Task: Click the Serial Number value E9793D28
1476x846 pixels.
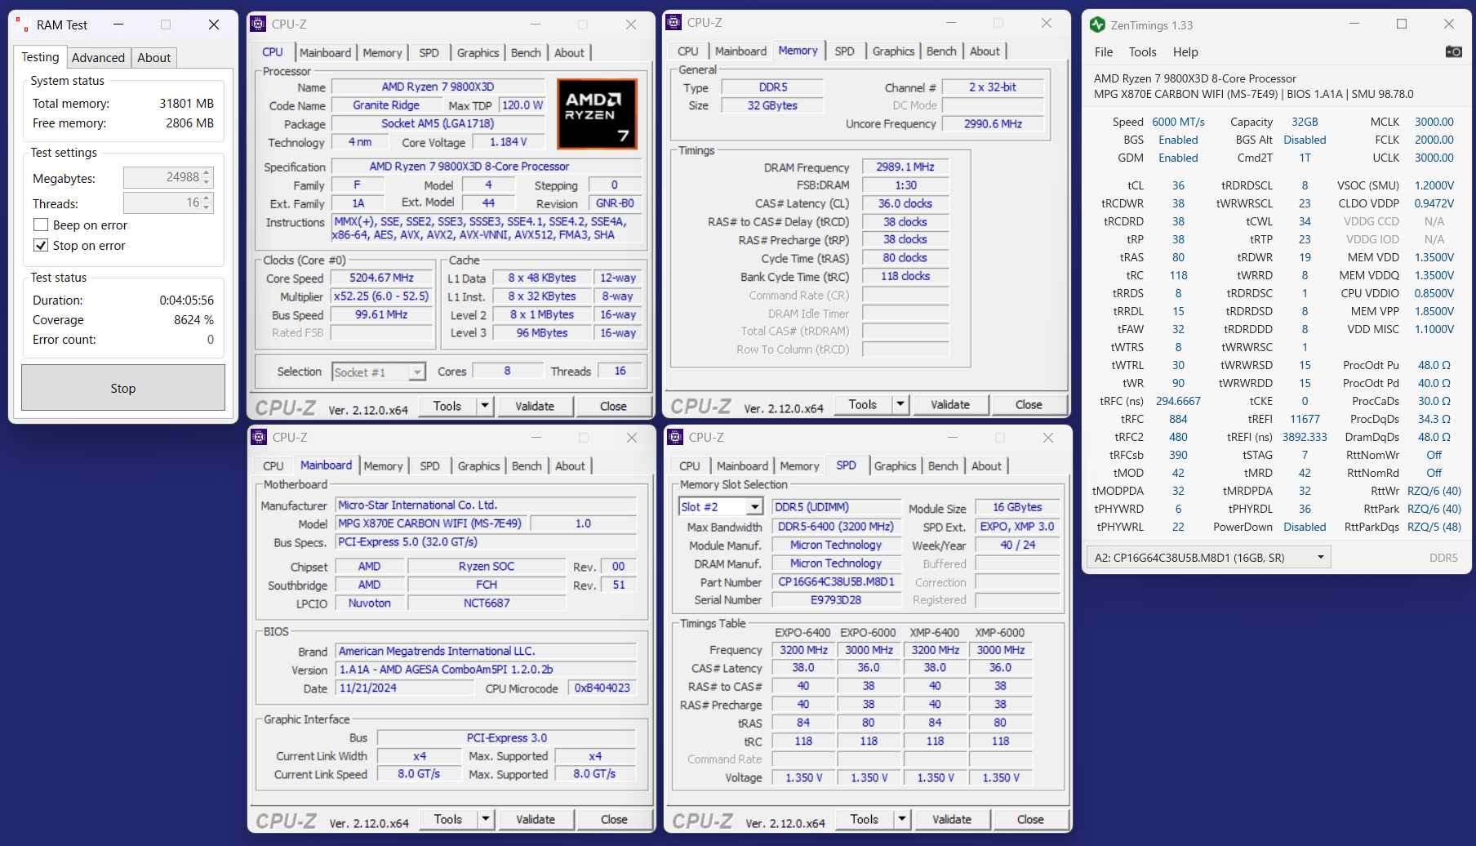Action: point(836,599)
